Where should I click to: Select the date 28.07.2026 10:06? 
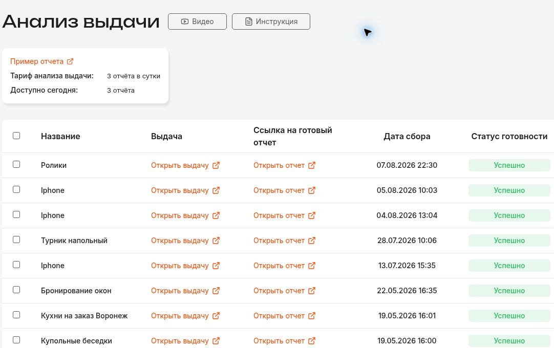tap(407, 241)
